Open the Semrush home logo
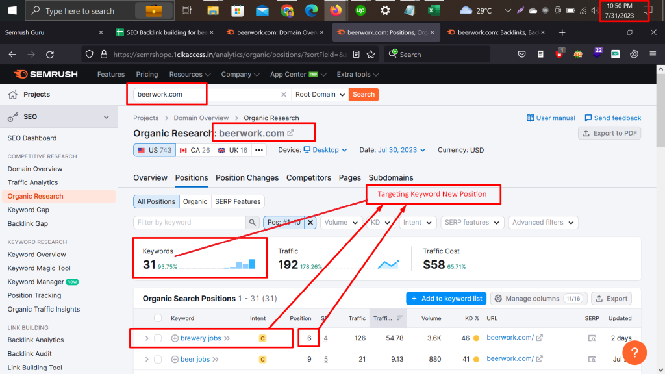Image resolution: width=665 pixels, height=374 pixels. [46, 74]
